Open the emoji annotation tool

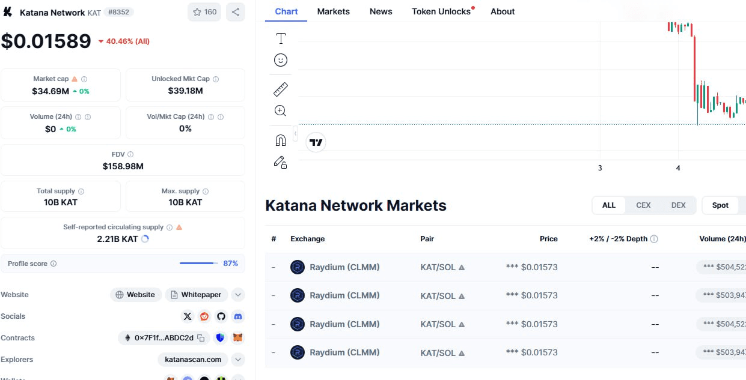tap(280, 59)
